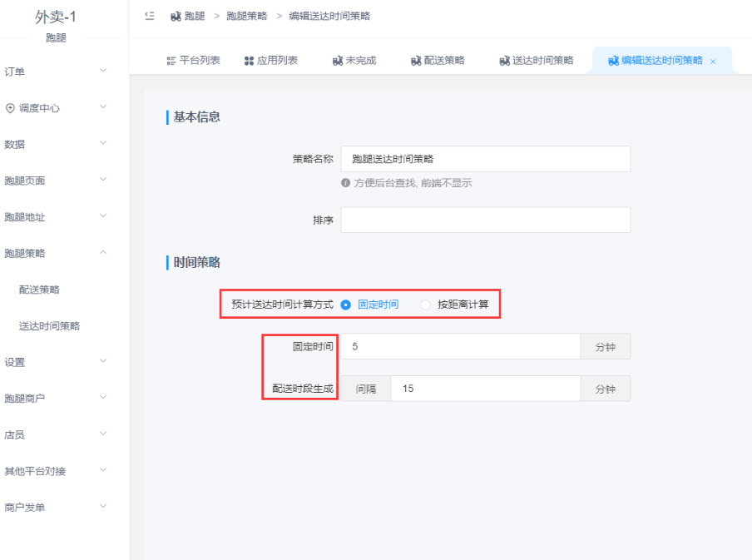This screenshot has width=752, height=560.
Task: Select the 按距离计算 radio option
Action: (425, 305)
